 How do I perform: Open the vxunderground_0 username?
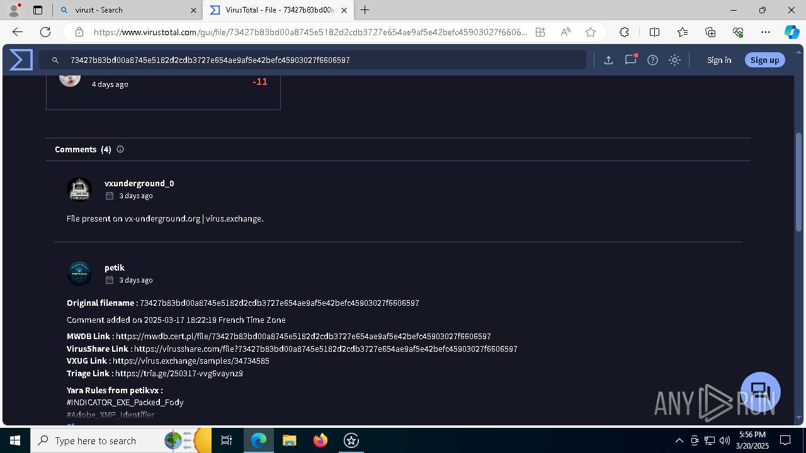tap(139, 183)
